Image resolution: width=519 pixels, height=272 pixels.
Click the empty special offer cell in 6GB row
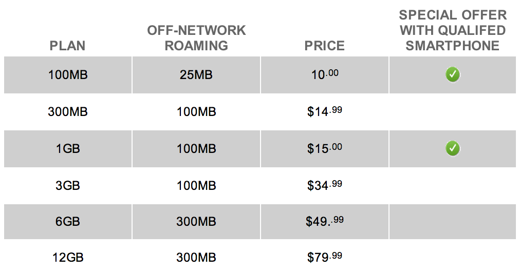tap(453, 223)
